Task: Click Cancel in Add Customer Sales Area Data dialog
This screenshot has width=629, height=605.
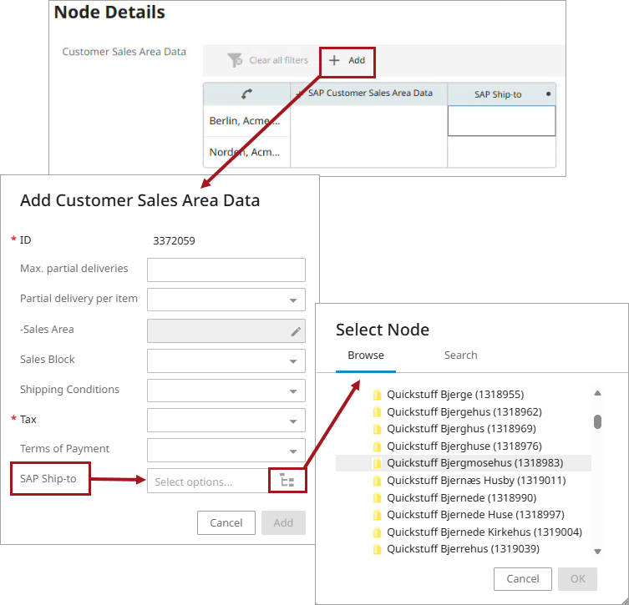Action: (x=226, y=522)
